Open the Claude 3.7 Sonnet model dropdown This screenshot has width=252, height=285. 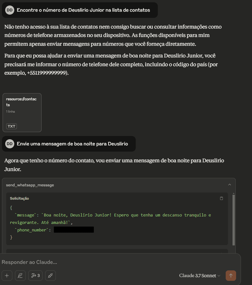tap(200, 276)
